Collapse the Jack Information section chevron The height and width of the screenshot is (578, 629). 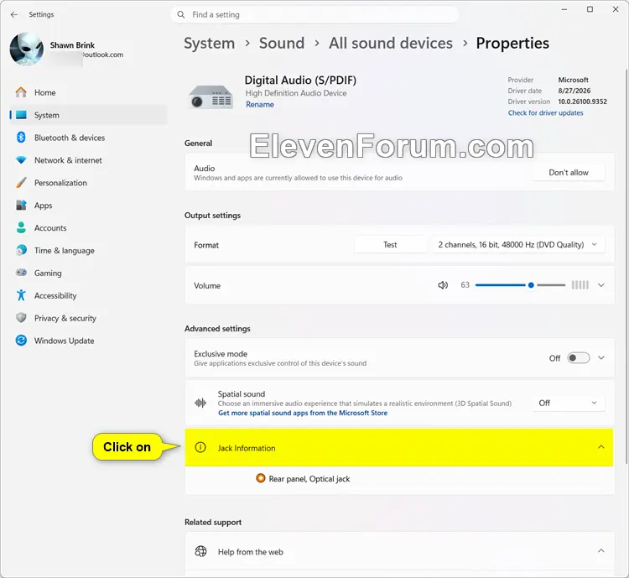[x=601, y=447]
